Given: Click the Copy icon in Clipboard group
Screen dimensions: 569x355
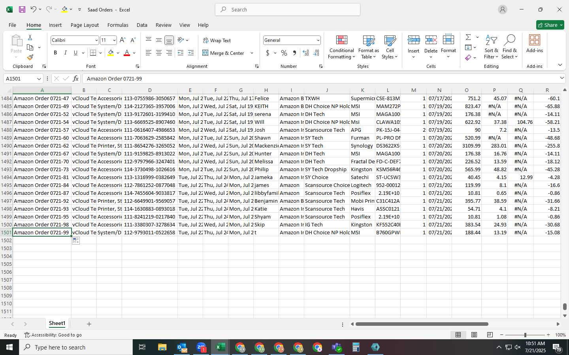Looking at the screenshot, I should (x=30, y=47).
